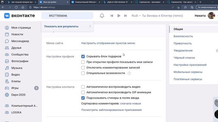Screen dimensions: 218x122
Task: Click the Настройки профиля label
Action: (x=60, y=57)
